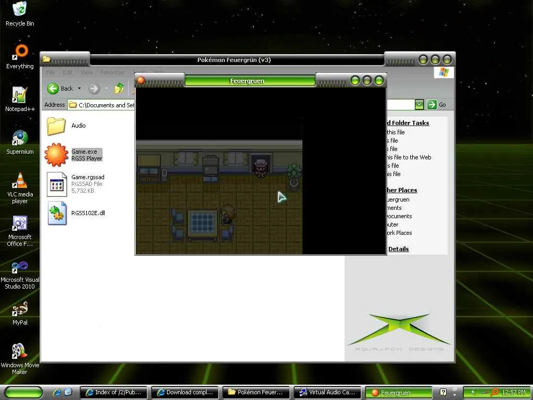Select the Audio folder icon
The height and width of the screenshot is (400, 533).
56,126
